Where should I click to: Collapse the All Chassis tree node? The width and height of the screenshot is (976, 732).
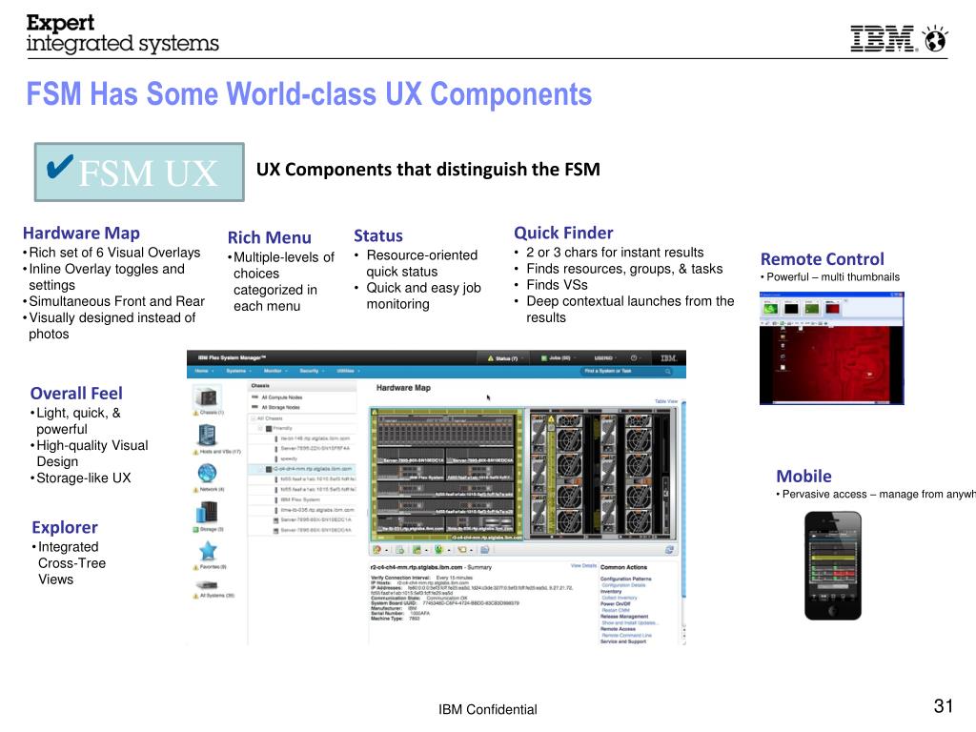click(x=254, y=418)
